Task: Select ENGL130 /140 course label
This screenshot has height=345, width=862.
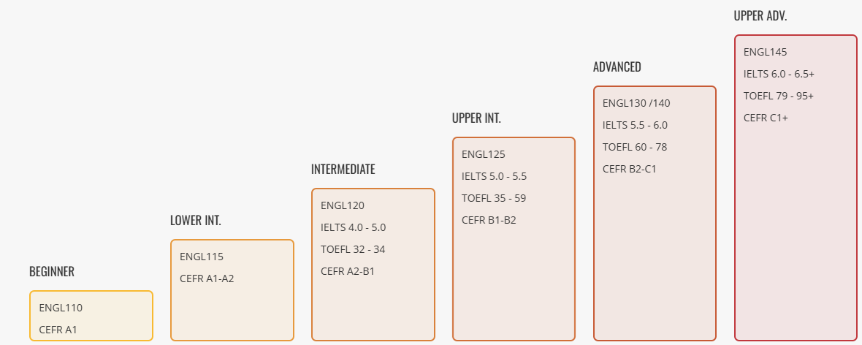Action: (636, 103)
